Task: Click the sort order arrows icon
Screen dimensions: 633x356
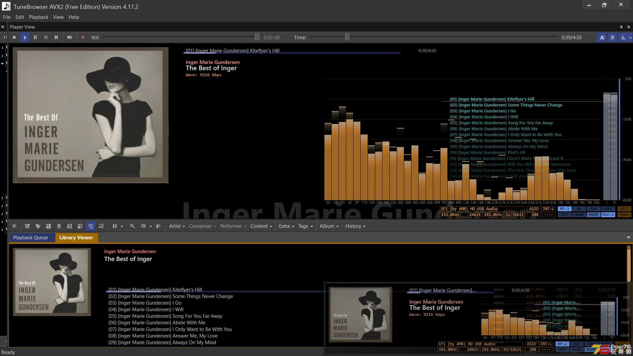Action: click(x=114, y=226)
